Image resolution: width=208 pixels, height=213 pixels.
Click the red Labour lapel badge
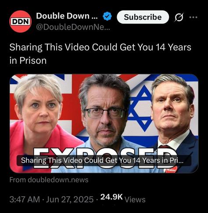pos(170,170)
